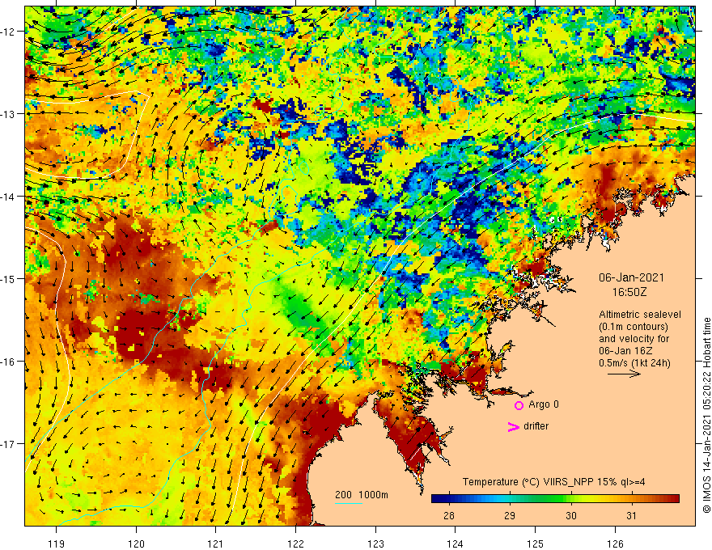Screen dimensions: 712x550
Task: Click the 'Temperature (°C) VIIRS_NPP 15% ql>=4' title
Action: pos(553,482)
